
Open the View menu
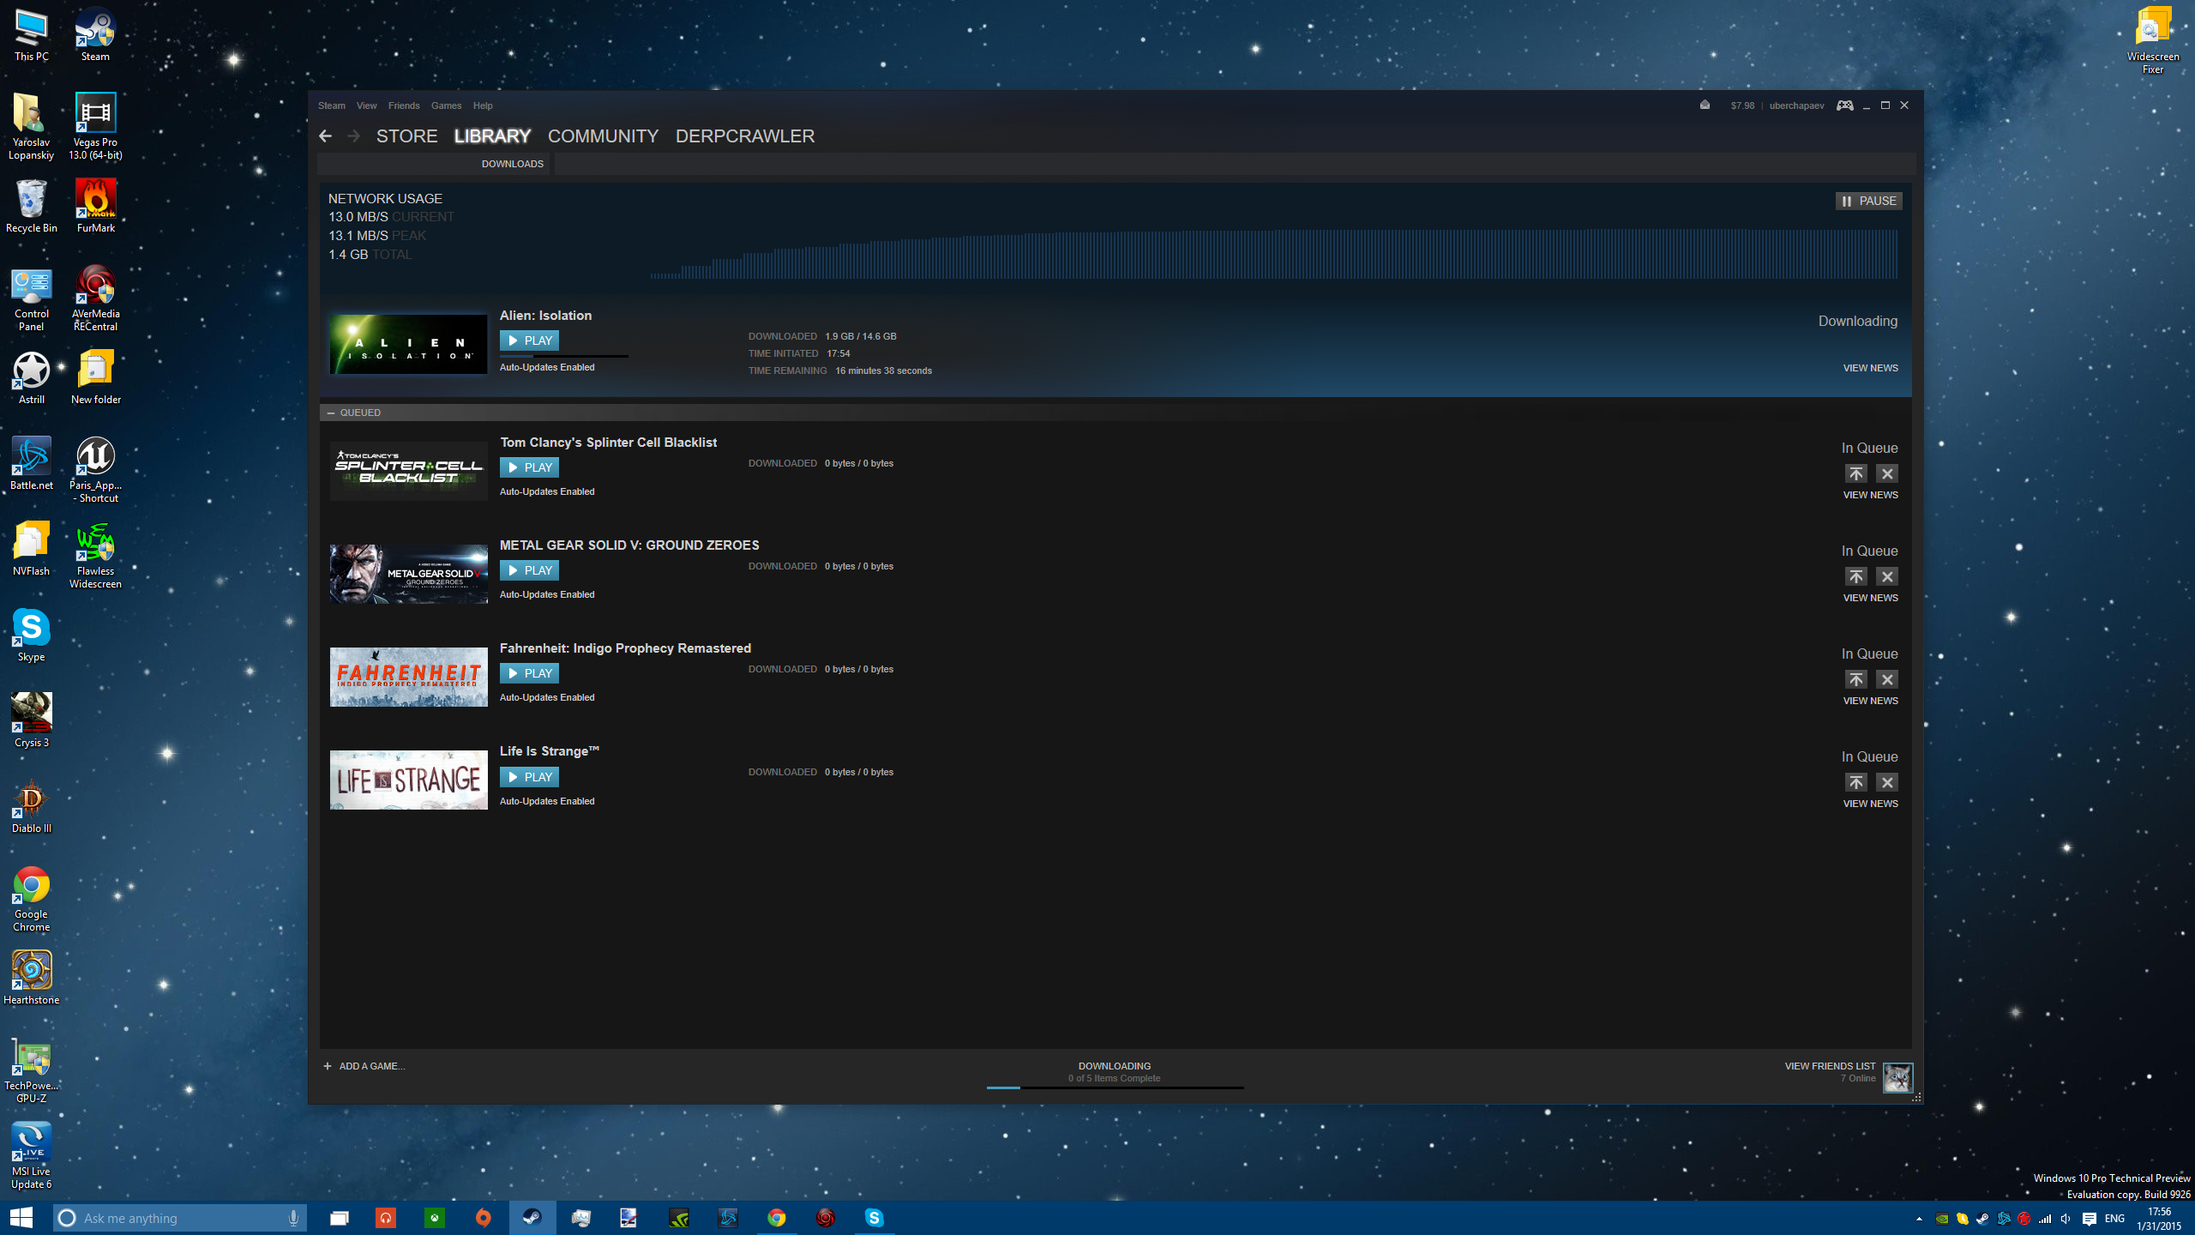point(367,105)
